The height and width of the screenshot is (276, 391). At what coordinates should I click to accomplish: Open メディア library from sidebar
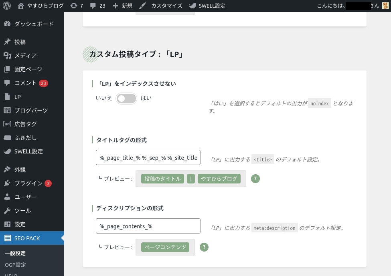point(26,56)
